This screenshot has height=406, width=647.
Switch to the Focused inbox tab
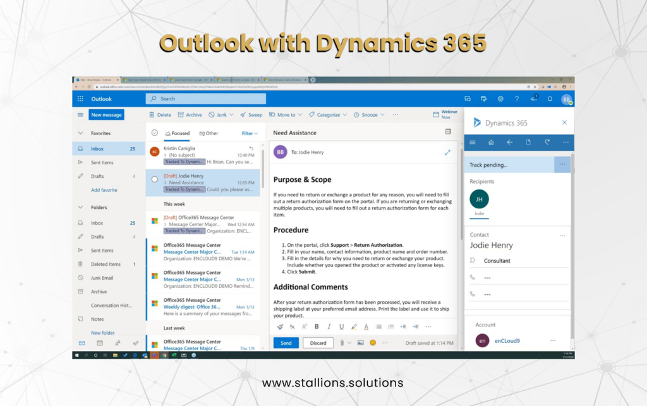point(178,134)
